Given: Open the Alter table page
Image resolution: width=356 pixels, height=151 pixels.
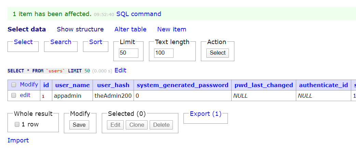Looking at the screenshot, I should point(130,29).
